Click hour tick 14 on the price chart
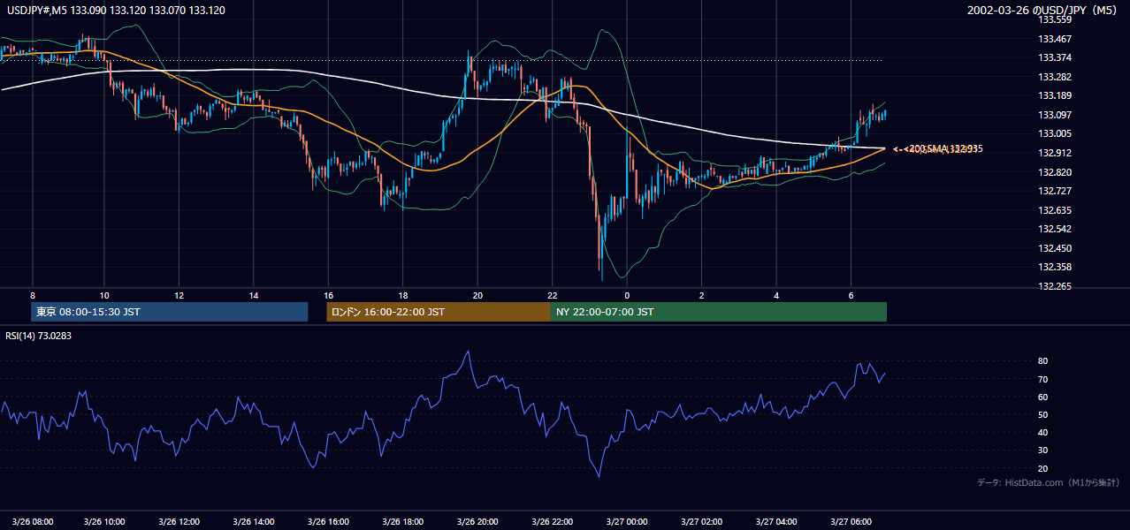The width and height of the screenshot is (1130, 530). [x=254, y=295]
